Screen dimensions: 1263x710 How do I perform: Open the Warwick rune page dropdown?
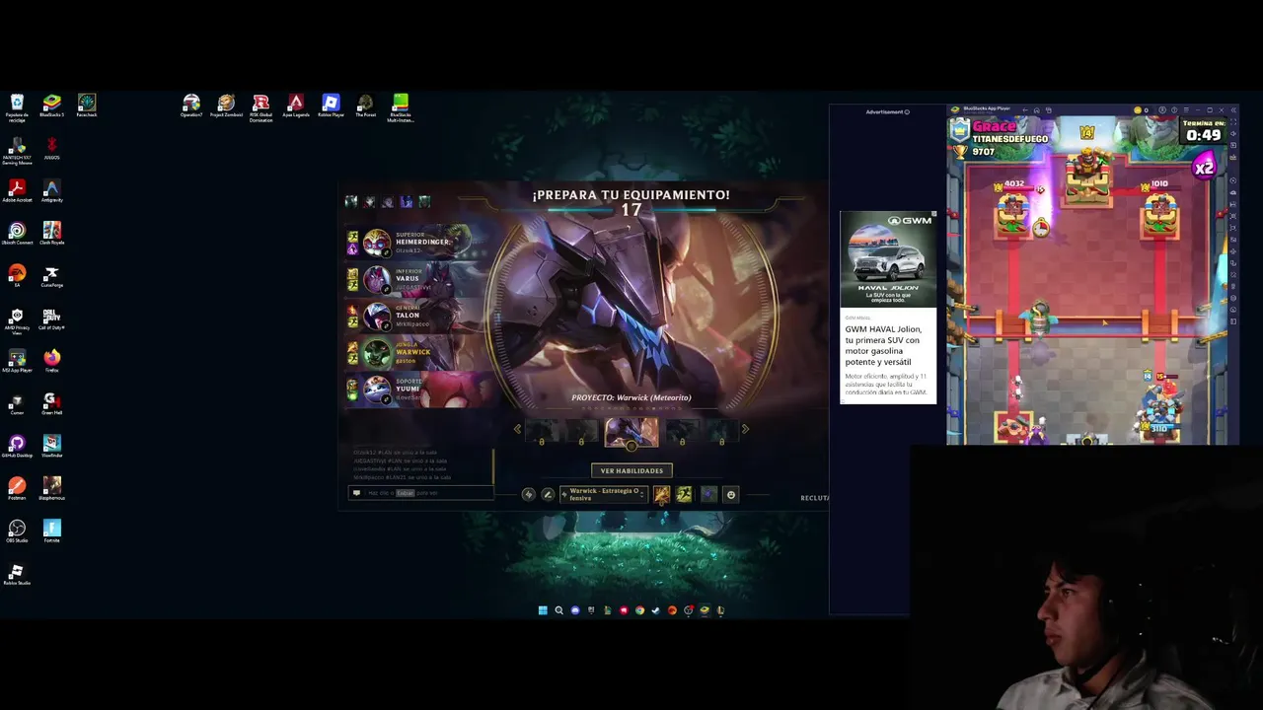[604, 494]
